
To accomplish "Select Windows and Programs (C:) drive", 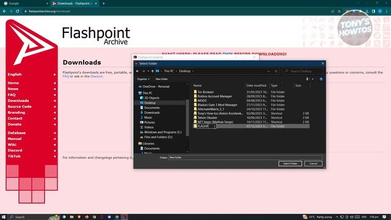I will pos(163,132).
